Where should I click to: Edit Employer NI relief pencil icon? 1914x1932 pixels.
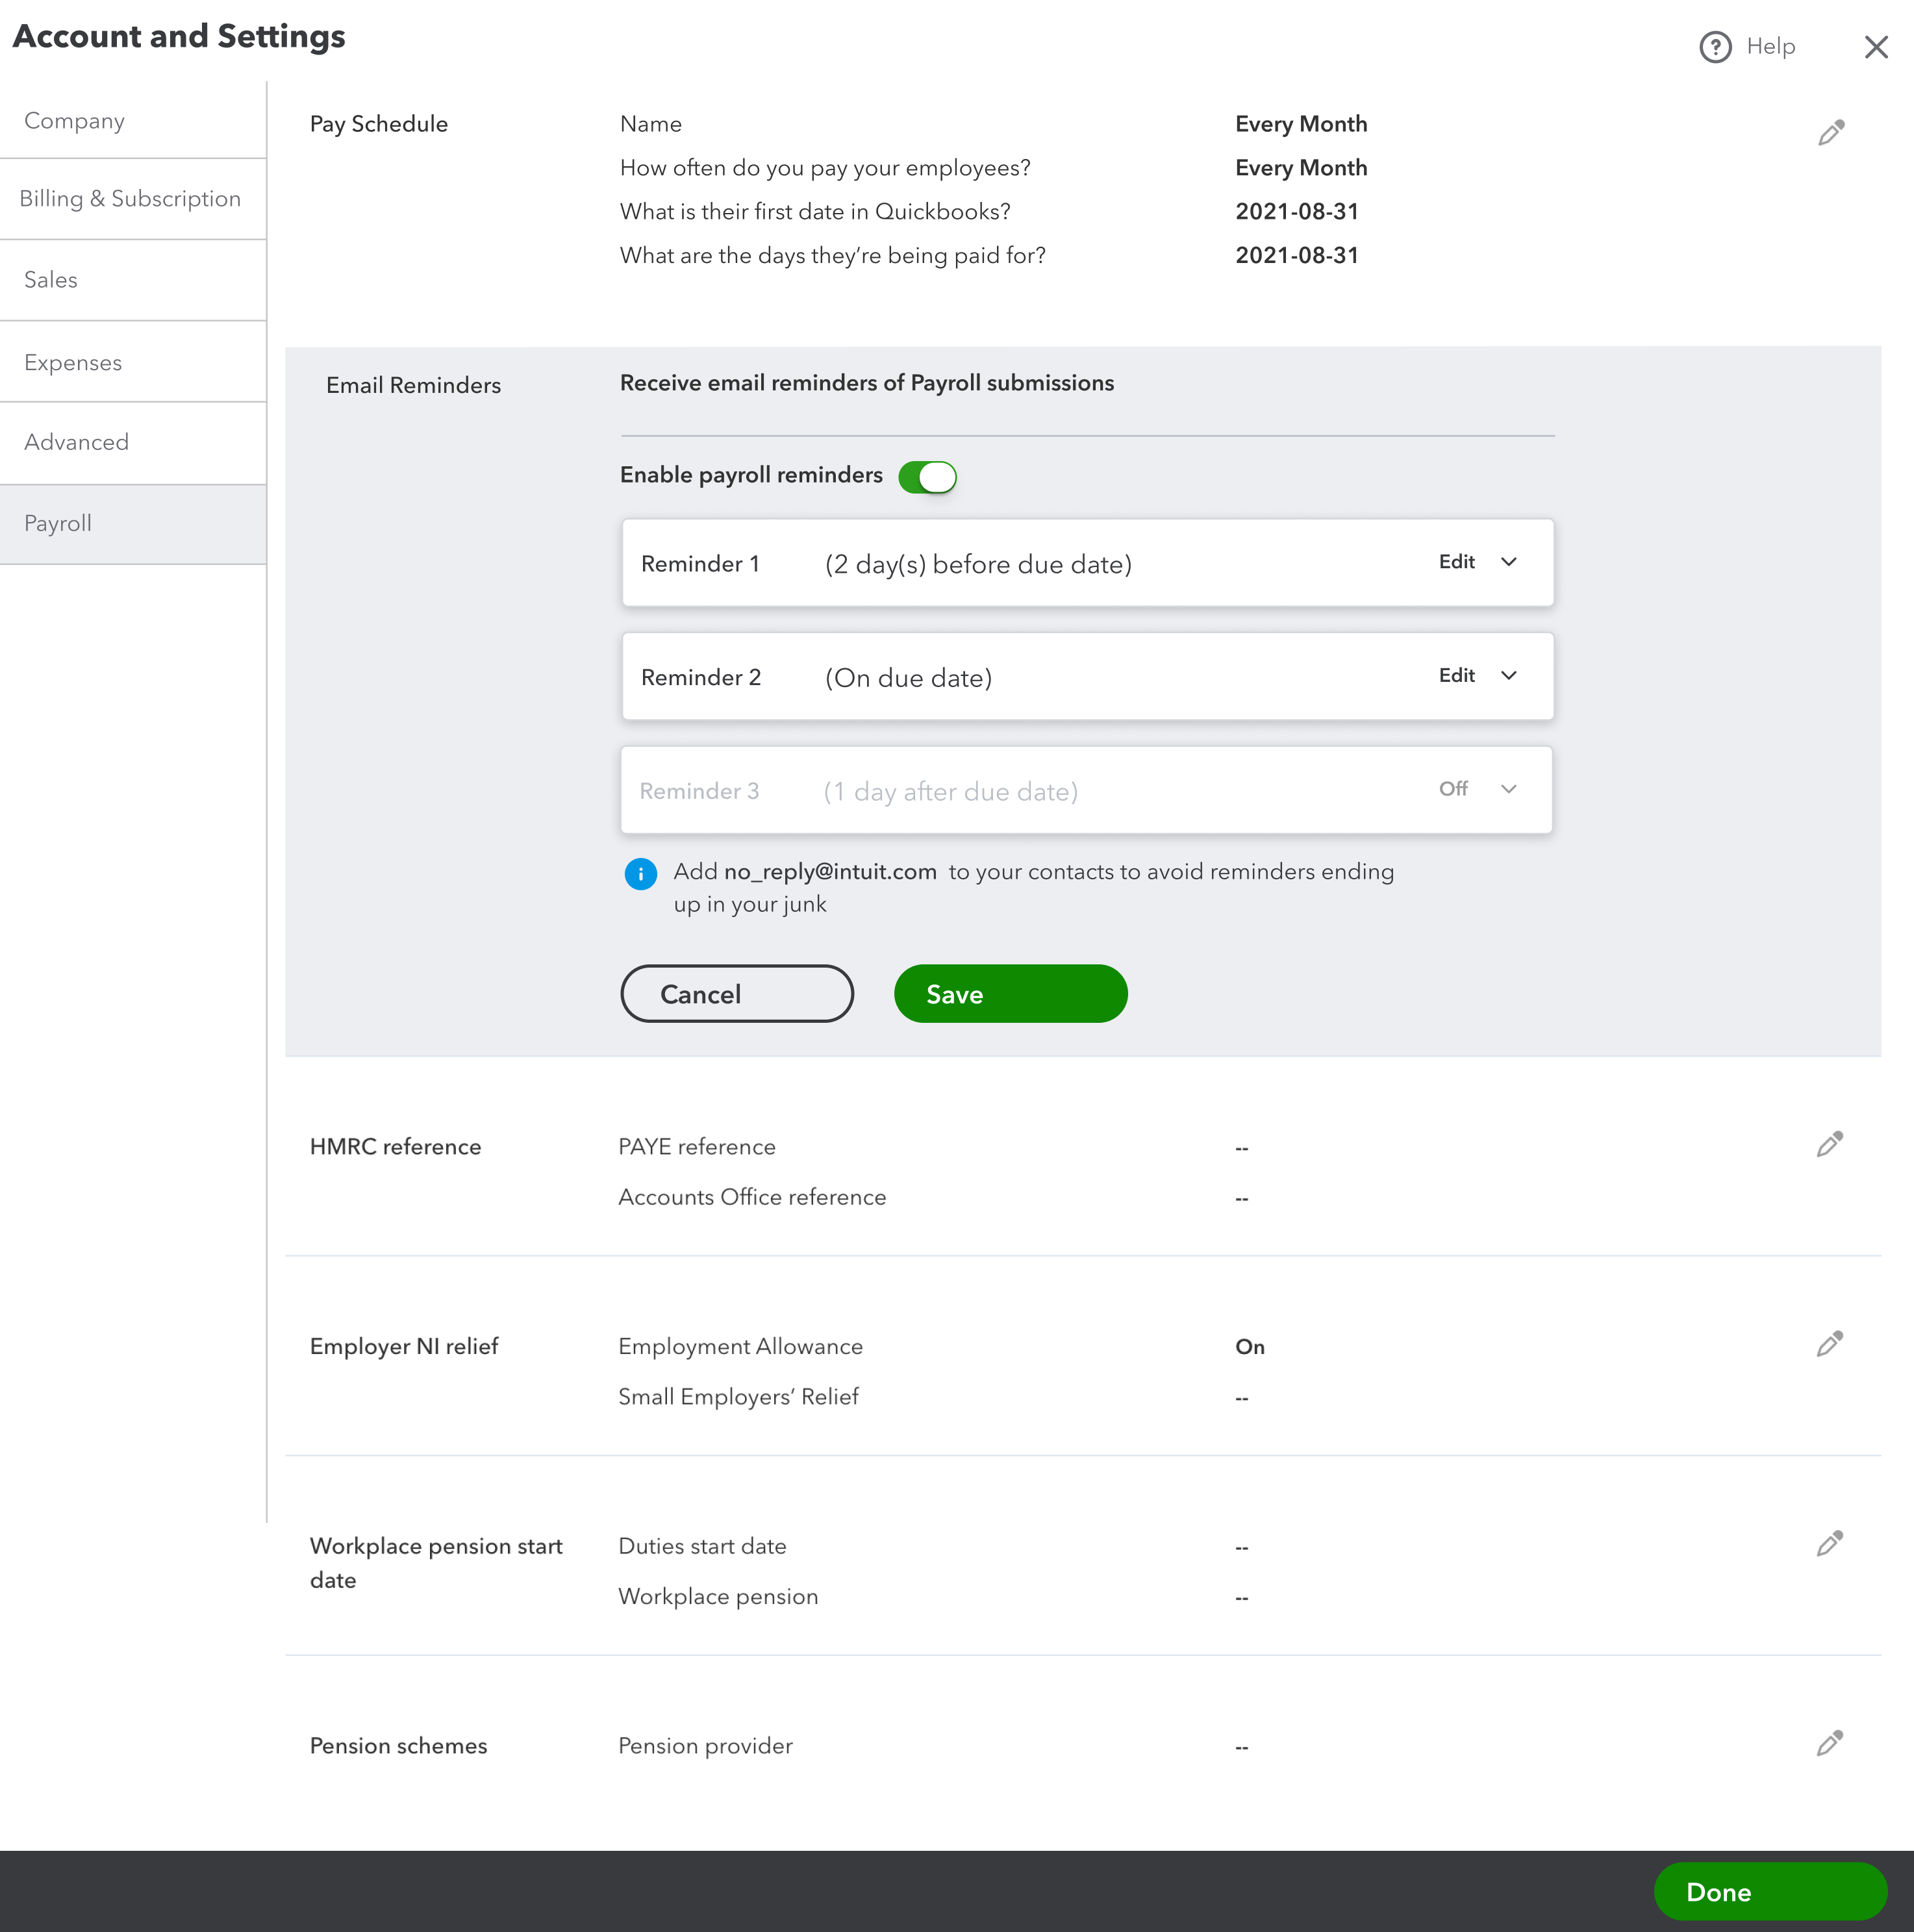tap(1829, 1344)
